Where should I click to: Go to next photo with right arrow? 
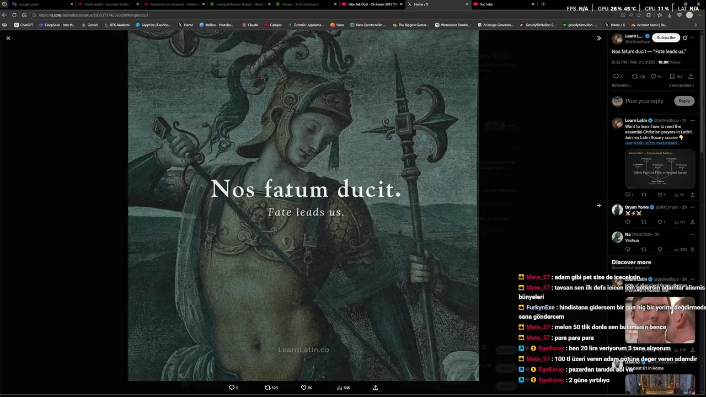tap(598, 206)
